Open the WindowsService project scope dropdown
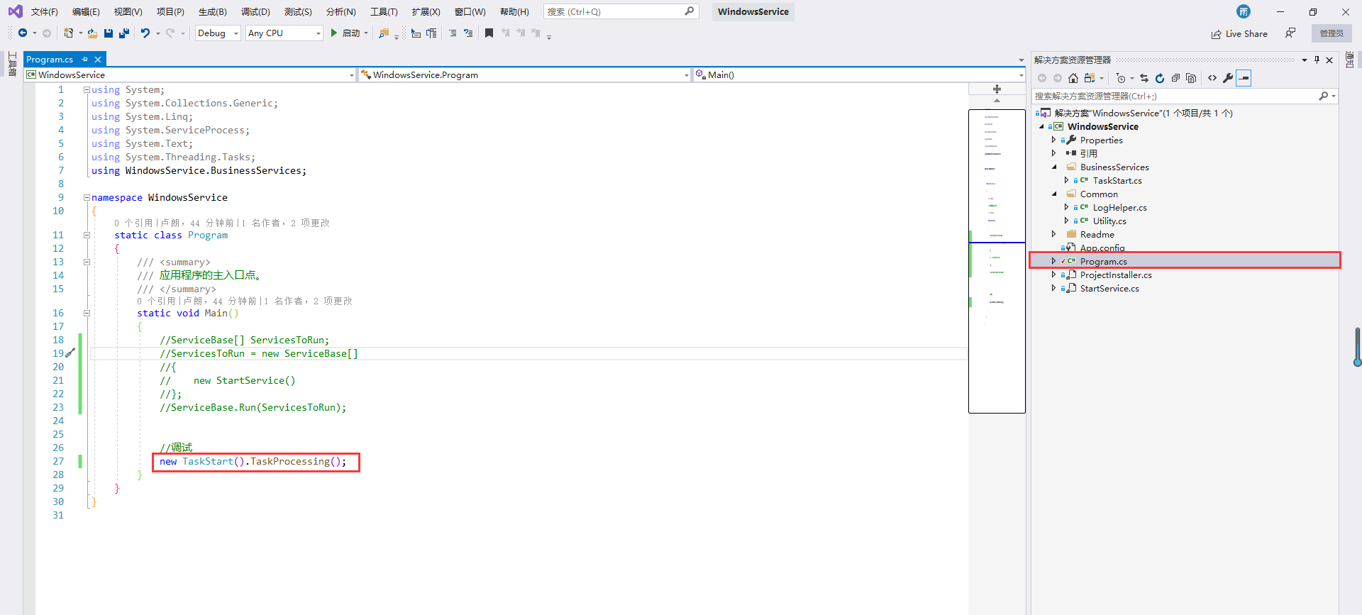Image resolution: width=1362 pixels, height=615 pixels. (190, 74)
